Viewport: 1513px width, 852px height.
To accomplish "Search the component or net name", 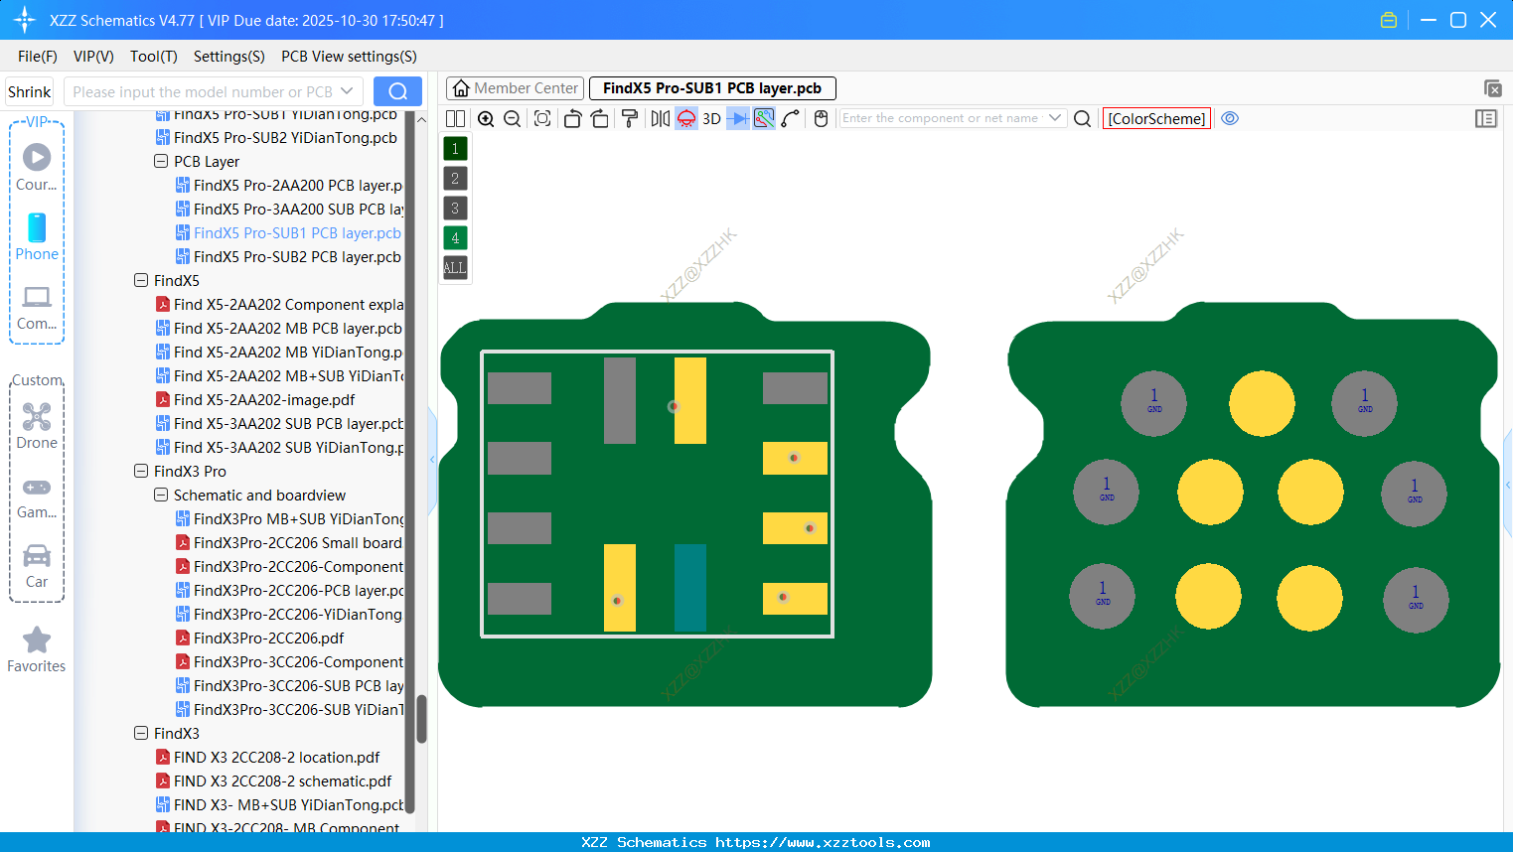I will click(1083, 119).
